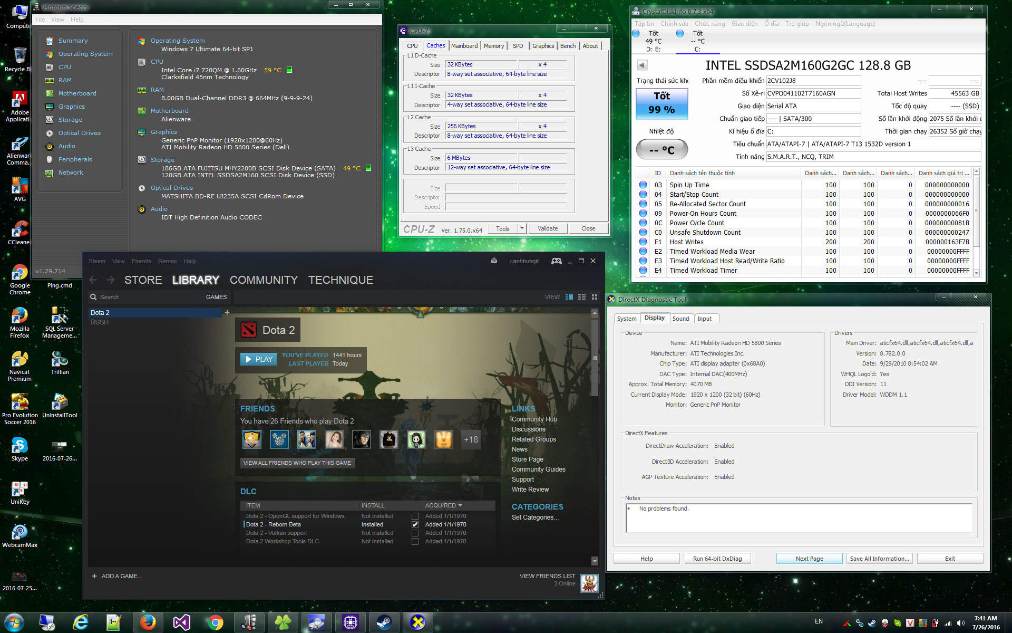The width and height of the screenshot is (1012, 633).
Task: Switch to the Mainboard tab in CPU-Z
Action: point(464,46)
